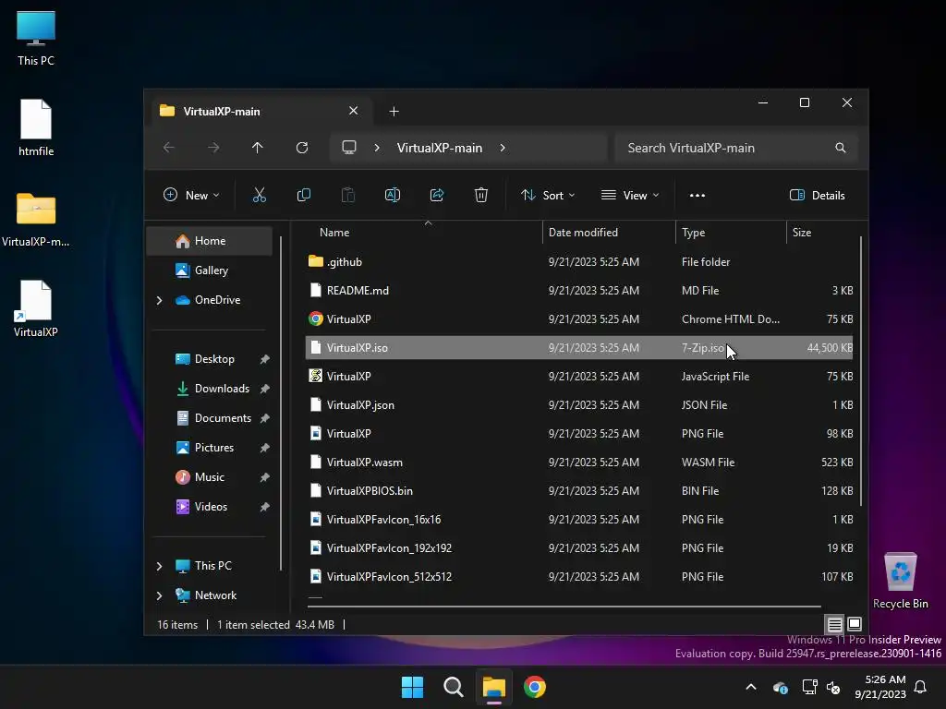Screen dimensions: 946x709
Task: Switch to large thumbnails view icon
Action: pos(855,624)
